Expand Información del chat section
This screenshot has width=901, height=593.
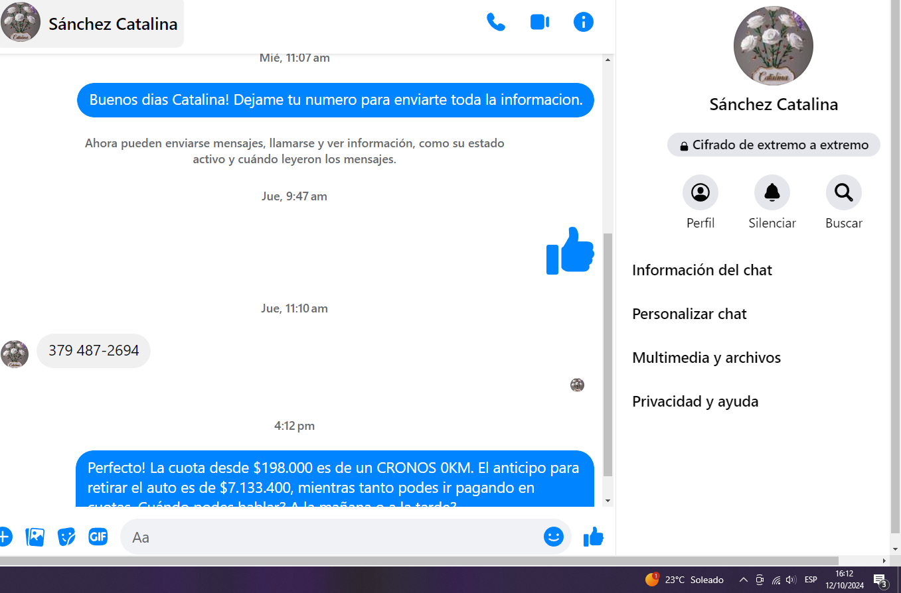tap(702, 270)
